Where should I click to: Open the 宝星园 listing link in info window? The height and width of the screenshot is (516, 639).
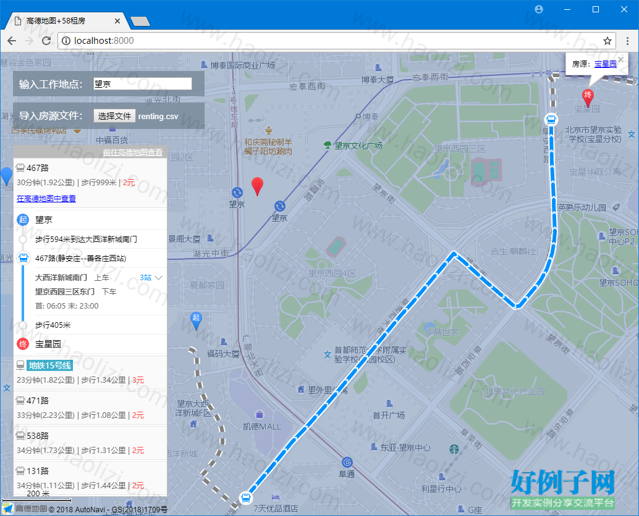[606, 64]
